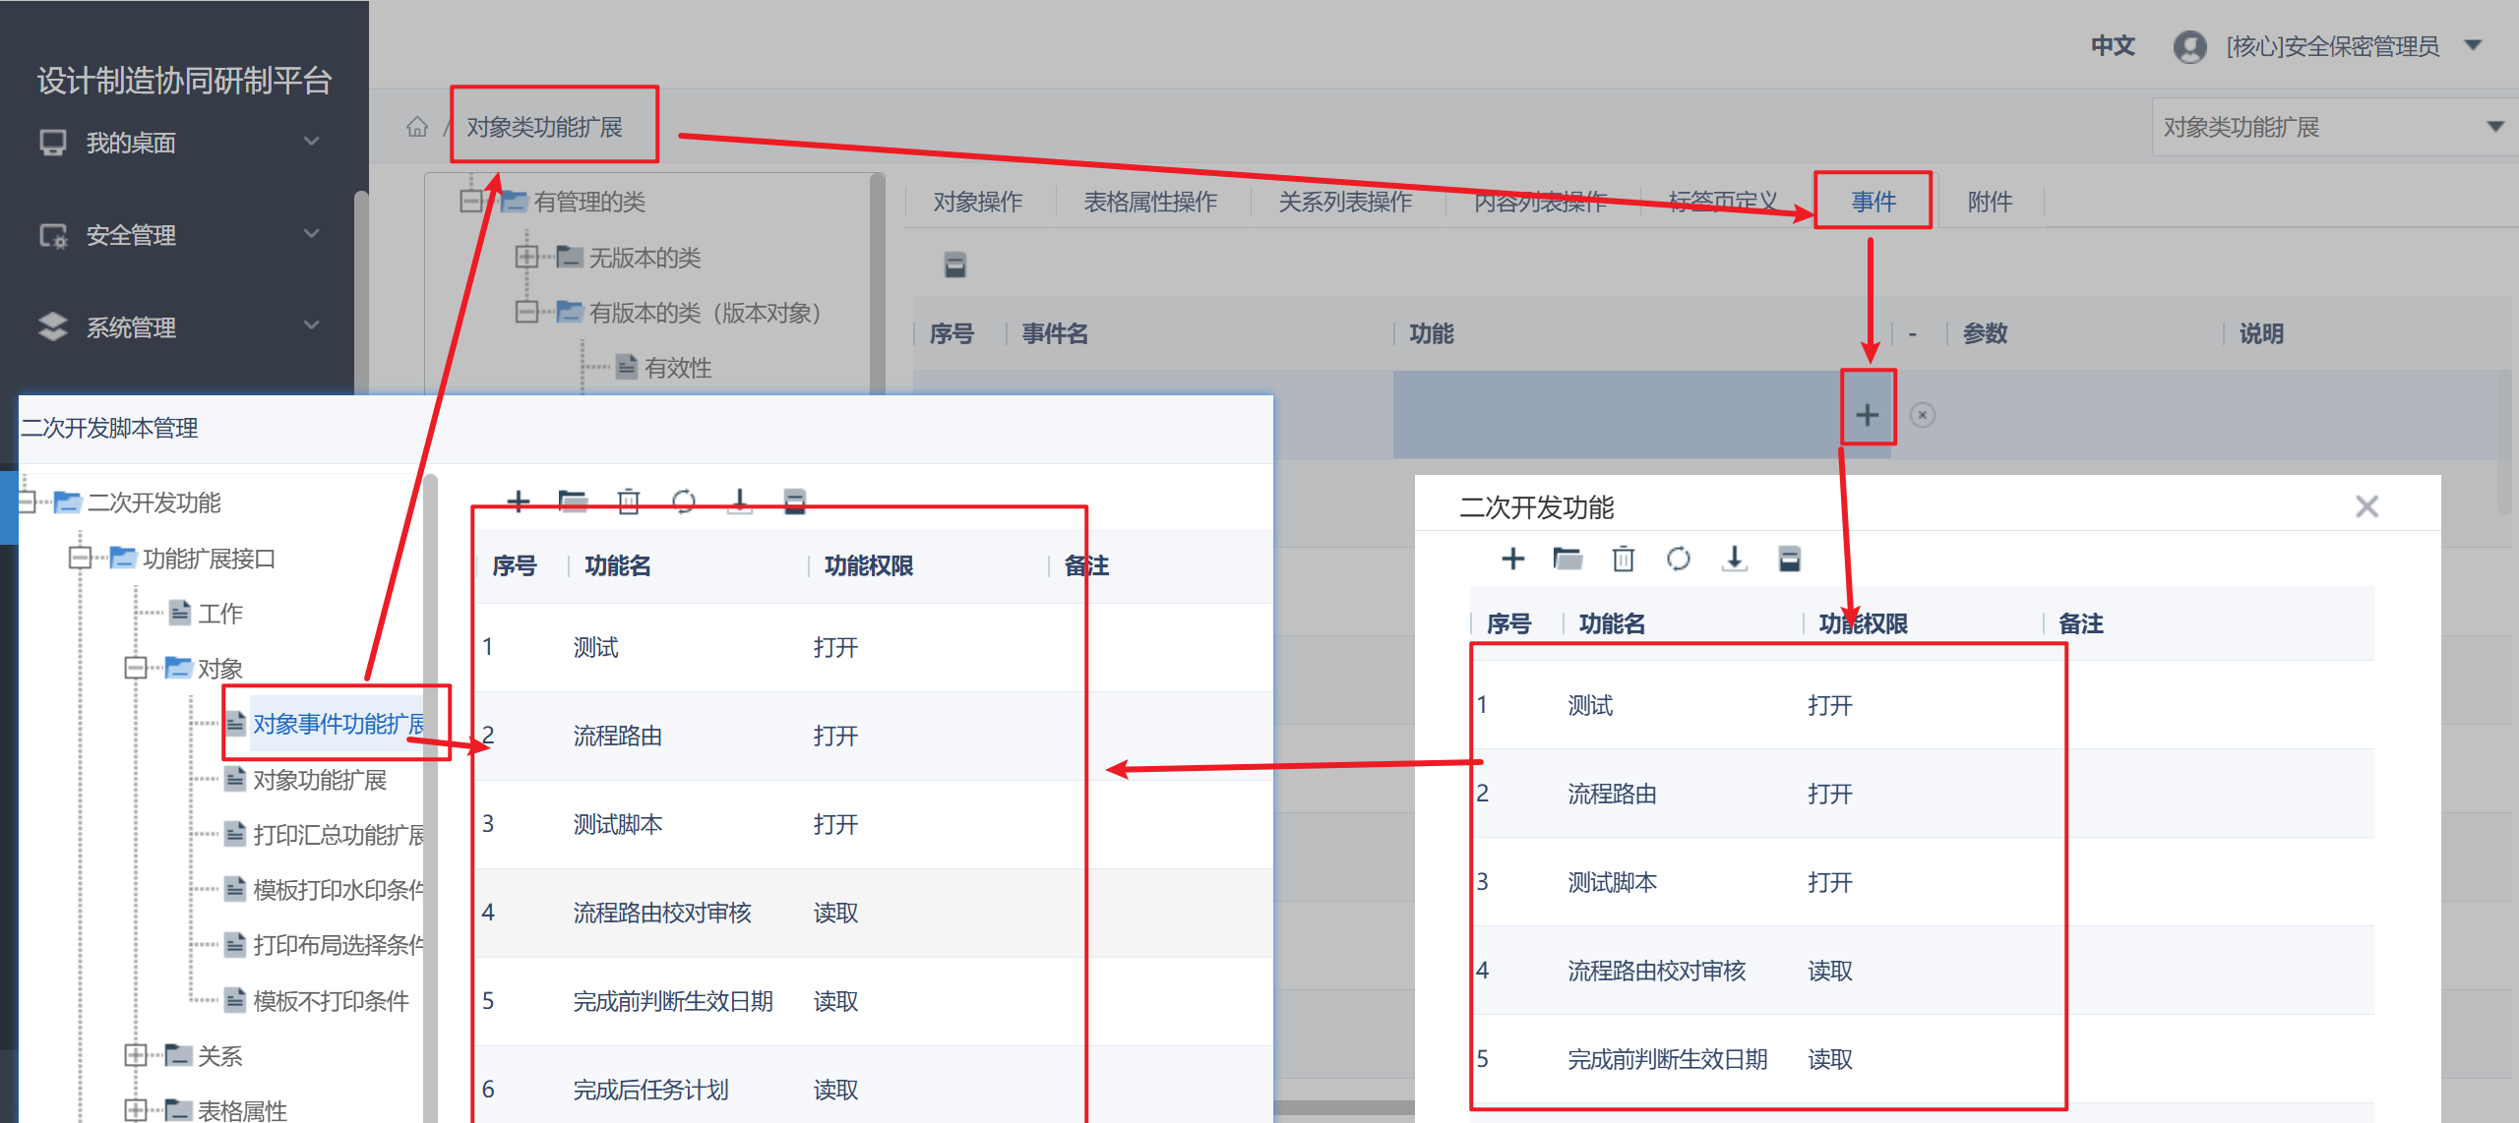Switch to the 事件 tab

coord(1873,202)
